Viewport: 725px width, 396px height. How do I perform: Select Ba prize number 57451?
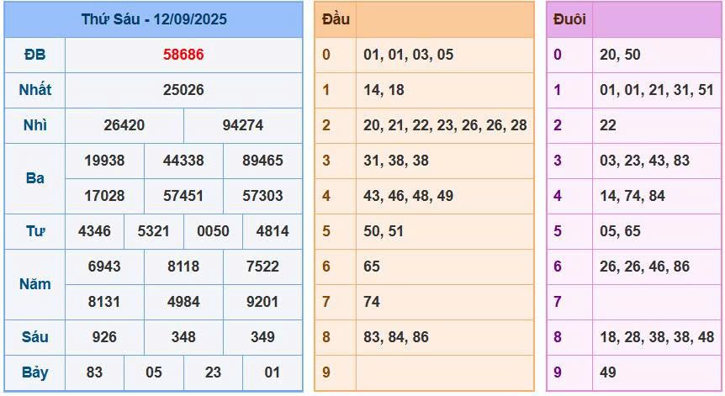183,196
